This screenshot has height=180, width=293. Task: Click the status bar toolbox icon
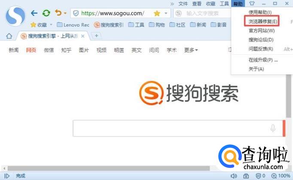pyautogui.click(x=246, y=176)
